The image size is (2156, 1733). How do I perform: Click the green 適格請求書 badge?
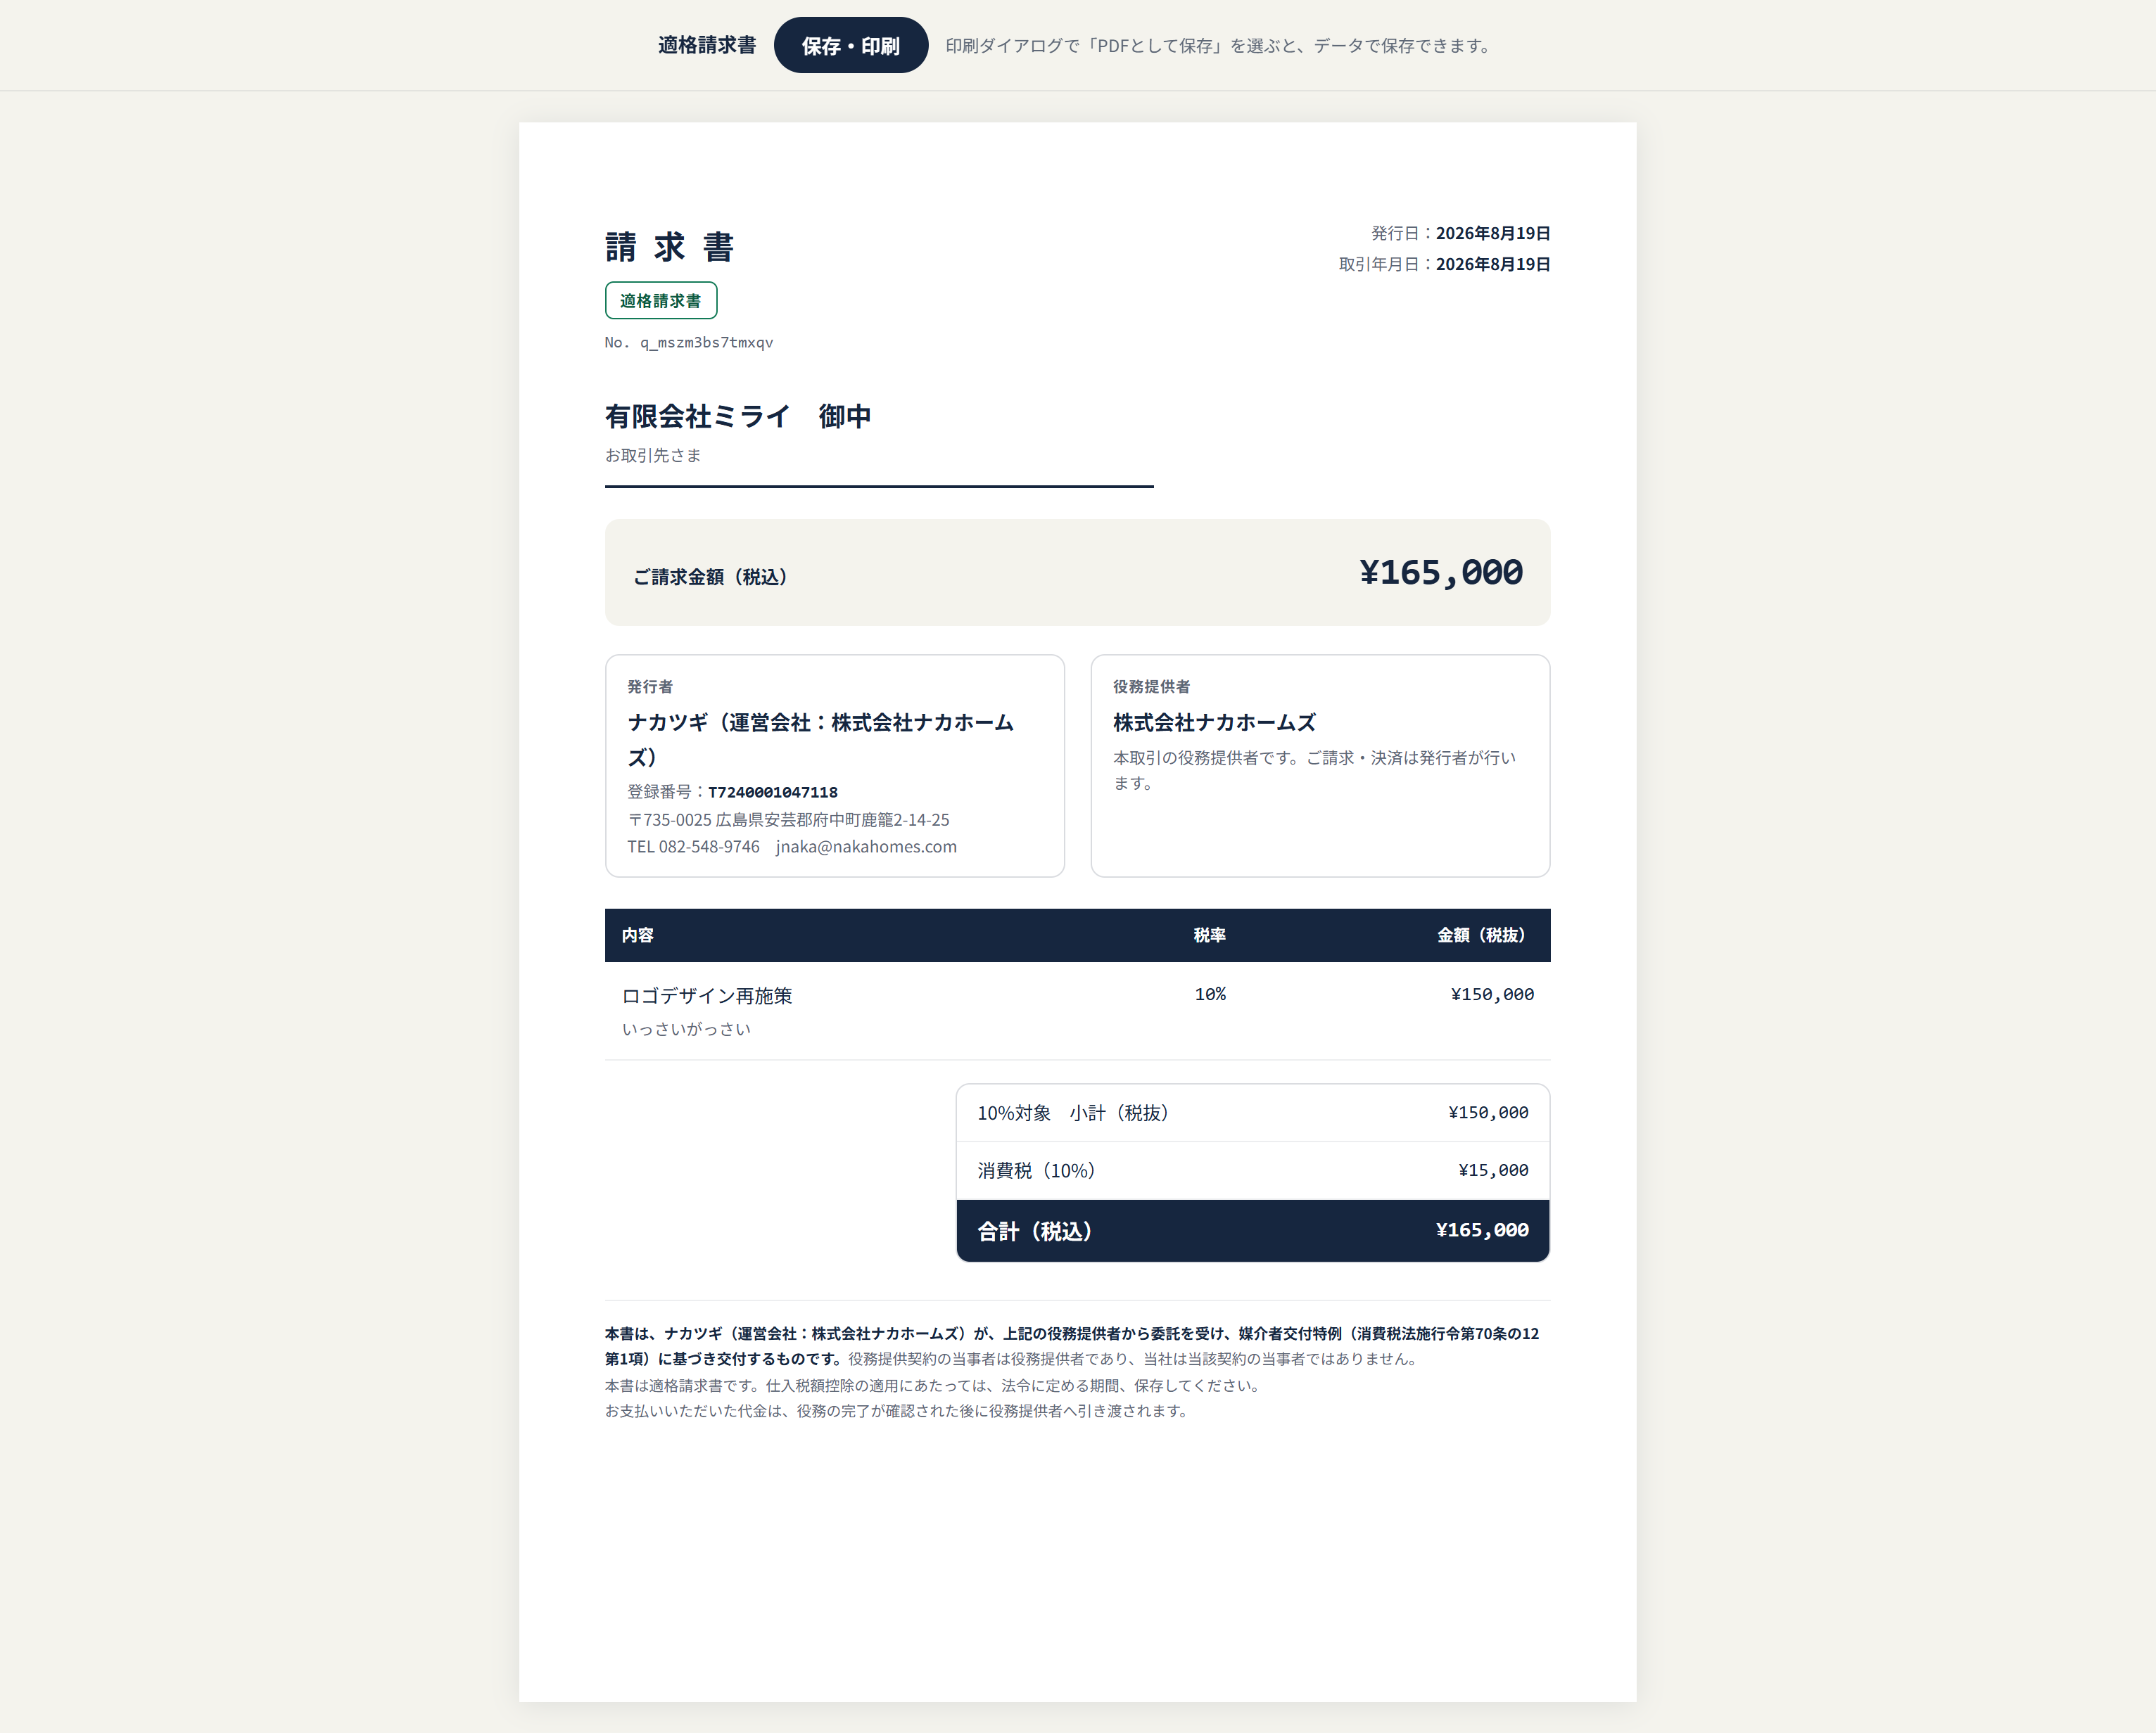661,301
